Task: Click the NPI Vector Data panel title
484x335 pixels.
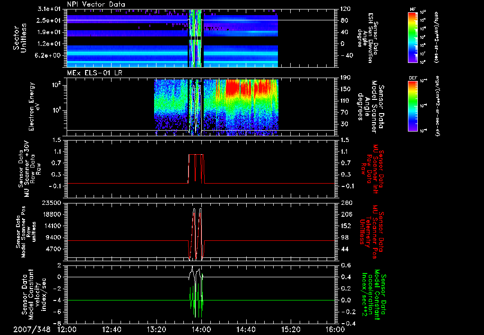Action: pos(96,4)
